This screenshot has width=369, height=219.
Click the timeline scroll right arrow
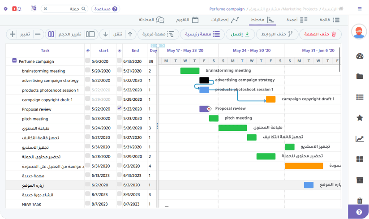click(x=163, y=45)
